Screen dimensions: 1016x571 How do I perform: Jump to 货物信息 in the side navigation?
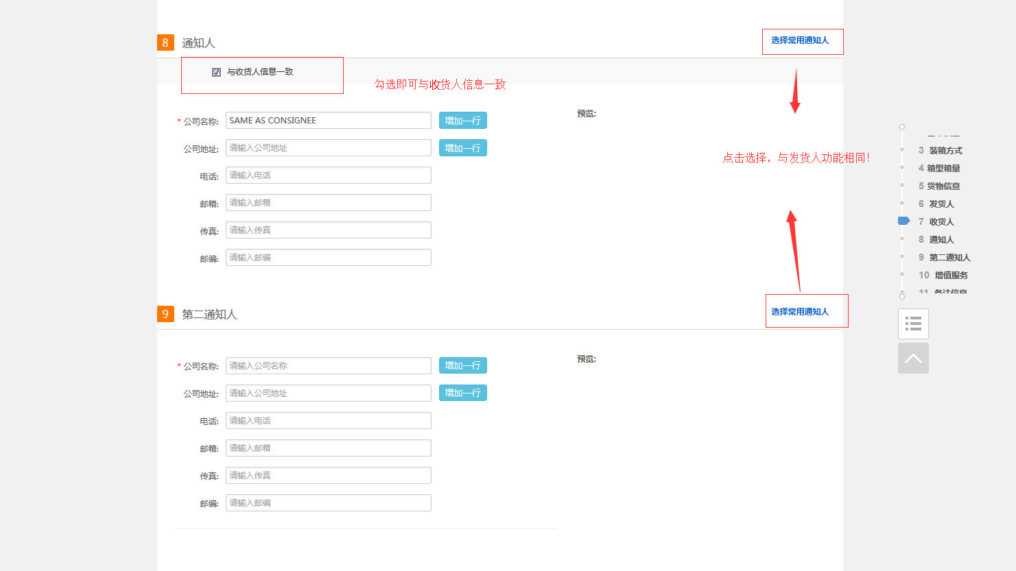point(943,186)
